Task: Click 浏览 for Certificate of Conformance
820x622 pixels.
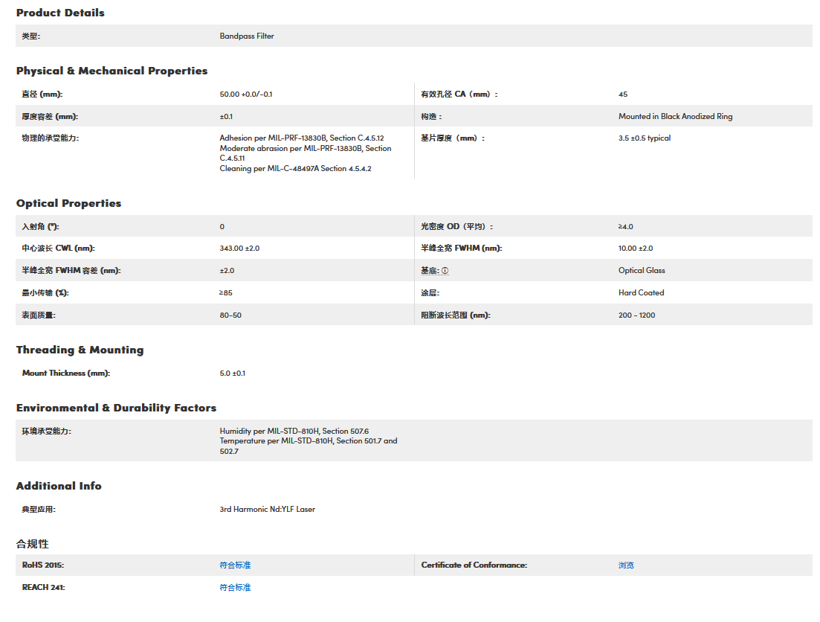Action: pos(626,565)
